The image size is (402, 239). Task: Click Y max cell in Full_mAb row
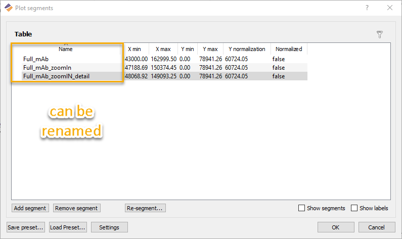point(210,59)
